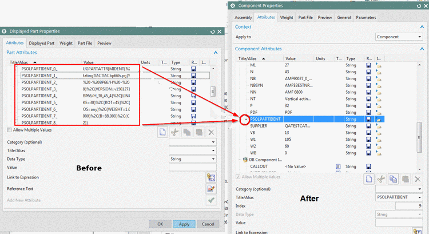Switch to Weight tab in Displayed Part Properties
The width and height of the screenshot is (429, 234).
point(66,43)
